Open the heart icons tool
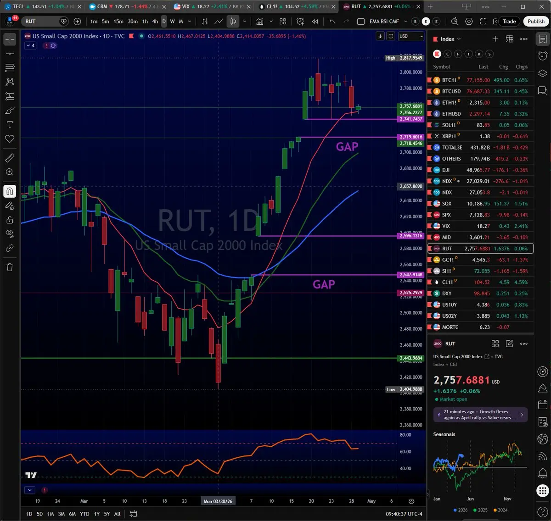 click(x=10, y=139)
